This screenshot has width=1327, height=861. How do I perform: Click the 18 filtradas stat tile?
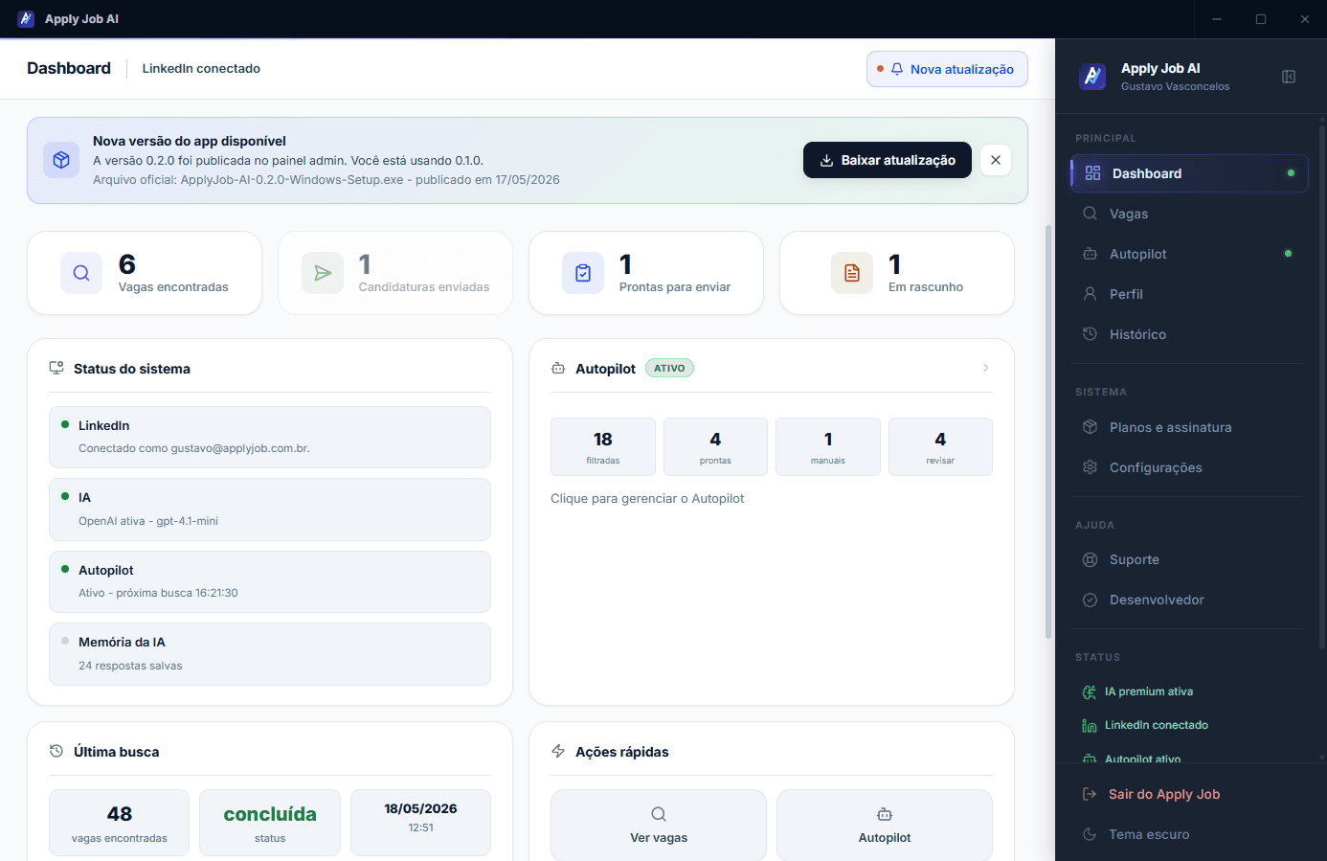[603, 446]
